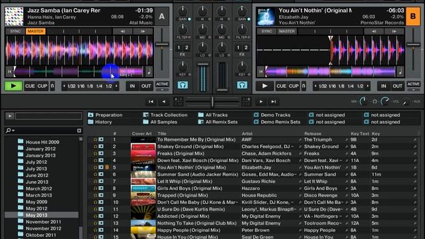Open the History favorite folder
Viewport: 425px width, 239px height.
[100, 122]
